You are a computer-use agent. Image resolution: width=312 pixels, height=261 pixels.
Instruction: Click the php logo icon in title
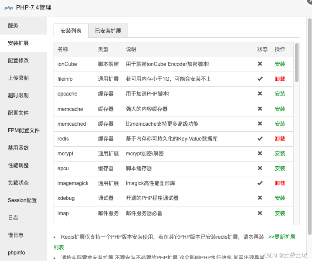click(x=9, y=8)
